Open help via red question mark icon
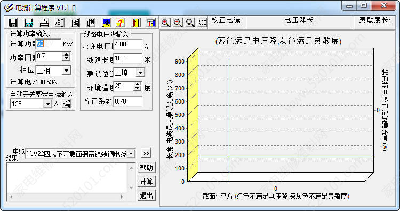Screen dimensions: 400x211 pyautogui.click(x=120, y=23)
